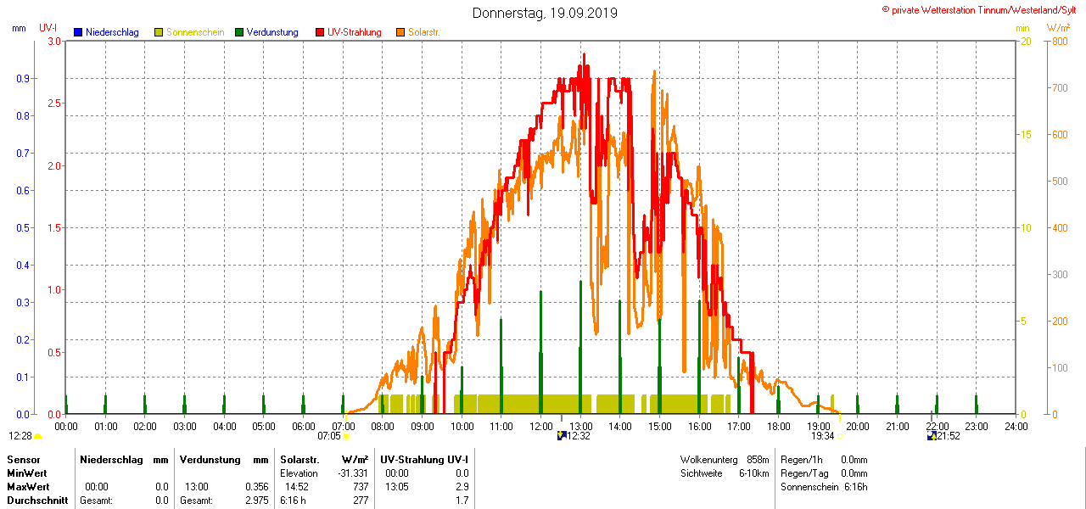The height and width of the screenshot is (509, 1086).
Task: Click the UV average value 1.7
Action: 462,501
